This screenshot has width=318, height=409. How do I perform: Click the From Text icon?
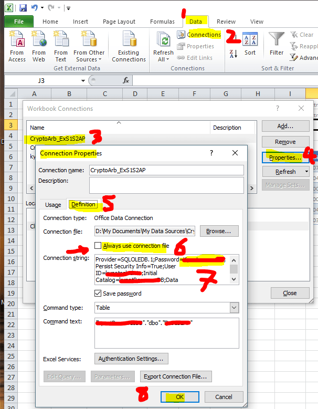(x=61, y=39)
